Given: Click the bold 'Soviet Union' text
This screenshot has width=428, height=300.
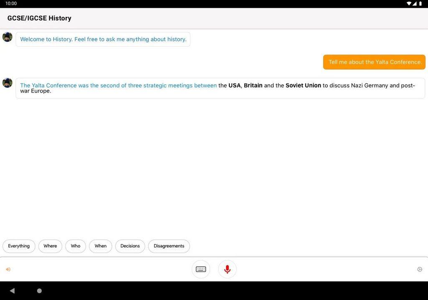Looking at the screenshot, I should click(x=303, y=85).
